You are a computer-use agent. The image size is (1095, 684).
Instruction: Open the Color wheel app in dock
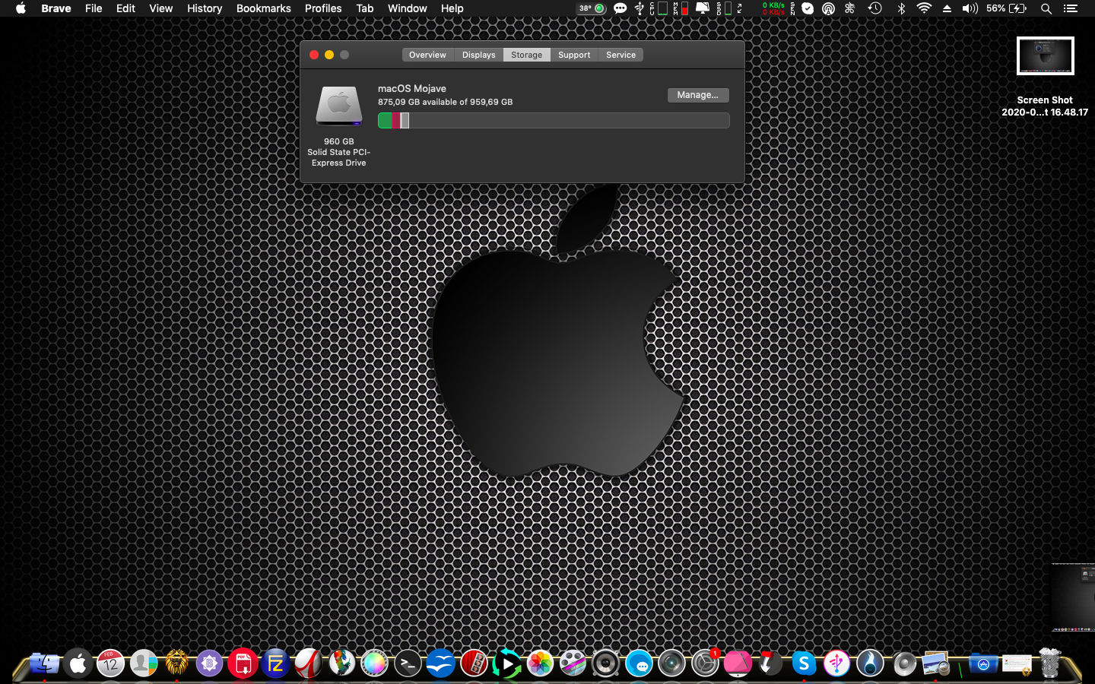(x=374, y=663)
